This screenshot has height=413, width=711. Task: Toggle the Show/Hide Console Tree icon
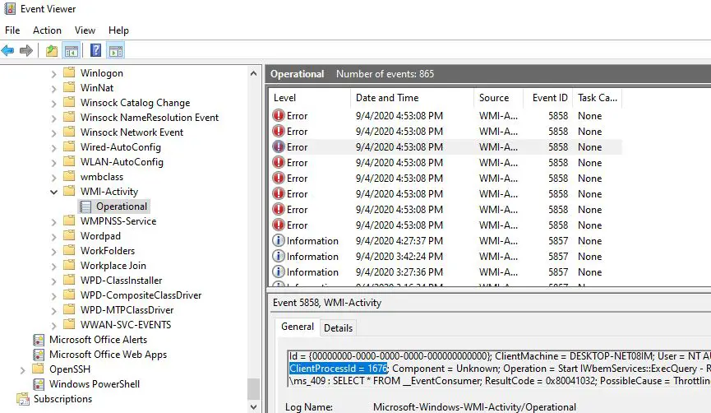[72, 51]
